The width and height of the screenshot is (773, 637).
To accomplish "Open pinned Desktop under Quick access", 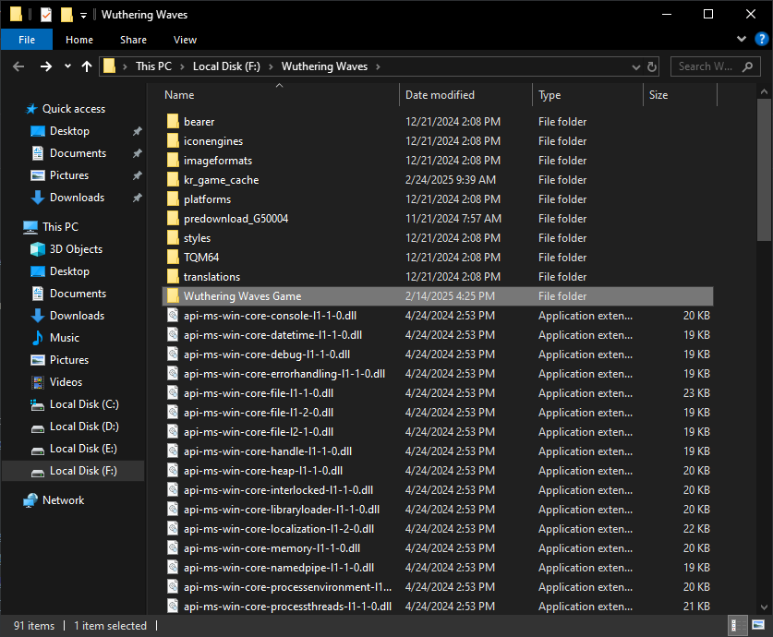I will (x=69, y=131).
